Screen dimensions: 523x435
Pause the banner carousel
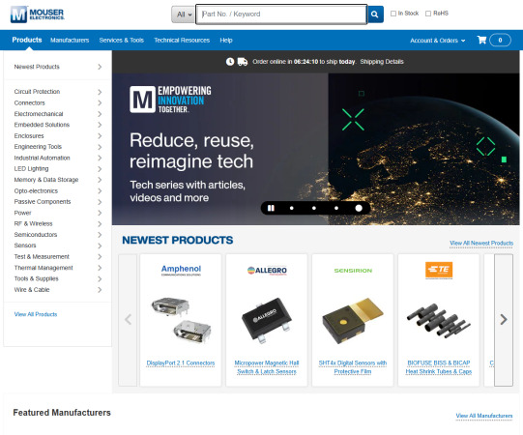pos(271,208)
